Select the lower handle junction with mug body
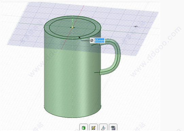Viewport: 184px width, 131px height. click(x=100, y=72)
